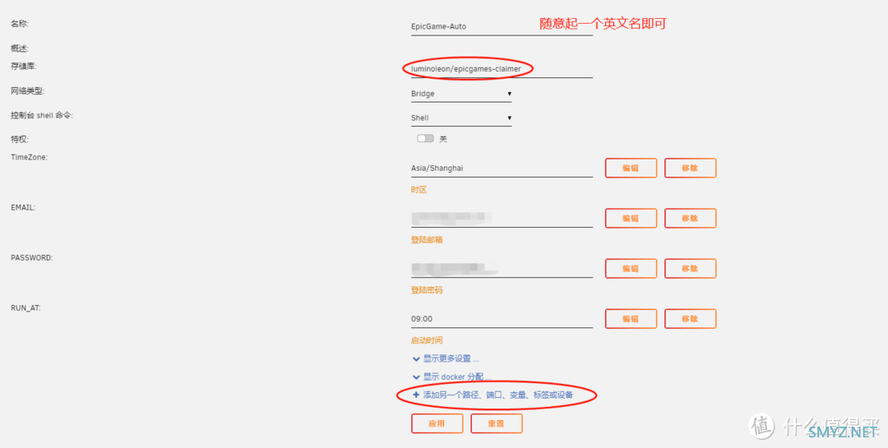
Task: Click the RUN_AT 09:00 field
Action: click(x=502, y=319)
